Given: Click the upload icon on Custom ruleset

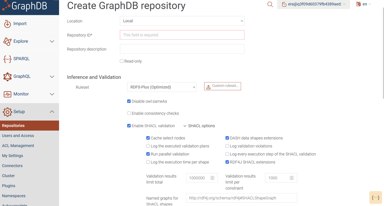Looking at the screenshot, I should [208, 87].
